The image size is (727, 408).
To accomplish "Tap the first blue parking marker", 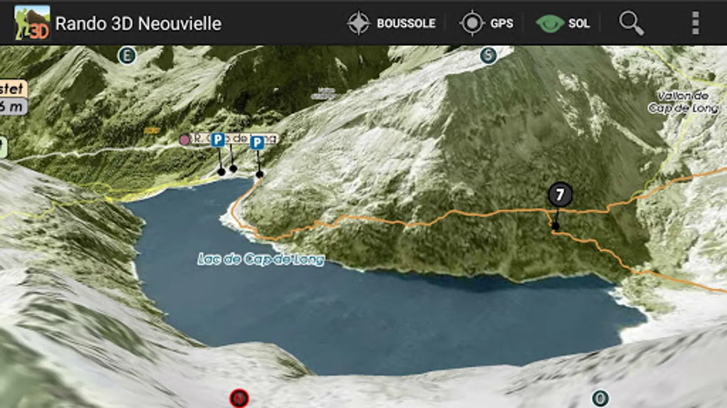I will point(218,140).
